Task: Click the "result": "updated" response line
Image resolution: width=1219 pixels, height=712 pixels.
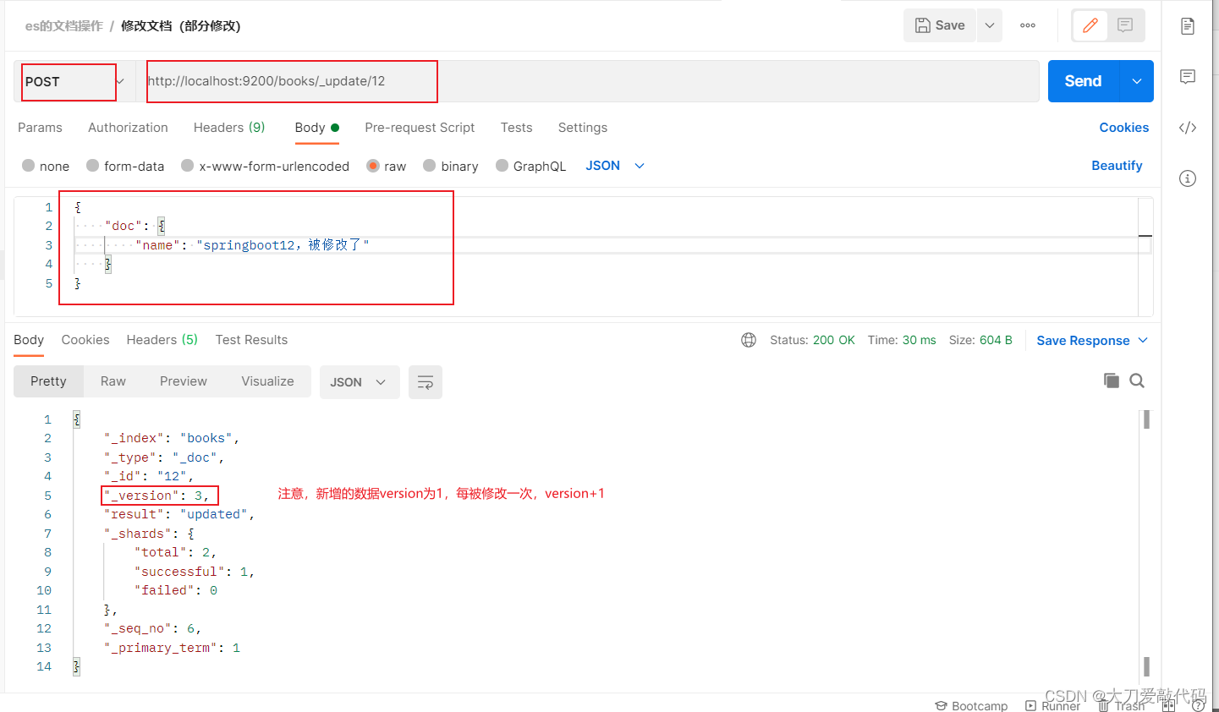Action: click(x=179, y=514)
